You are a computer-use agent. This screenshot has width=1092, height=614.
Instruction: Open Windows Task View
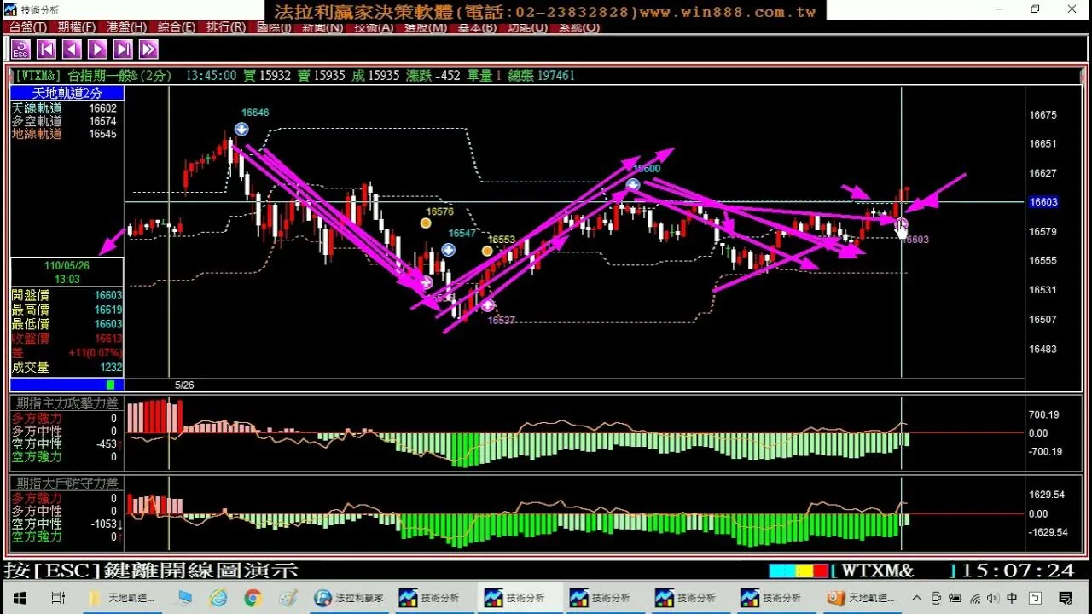pyautogui.click(x=58, y=598)
